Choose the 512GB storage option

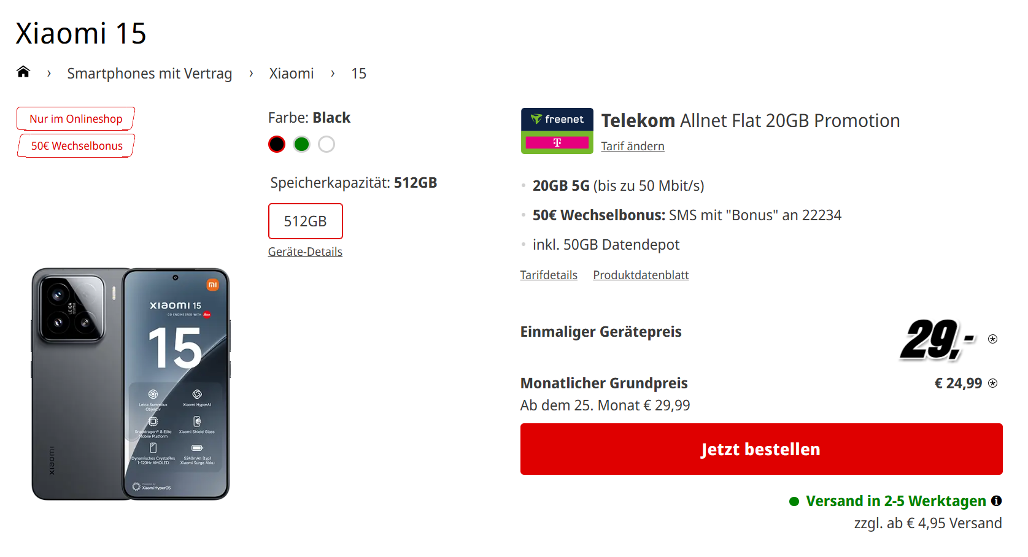(306, 221)
